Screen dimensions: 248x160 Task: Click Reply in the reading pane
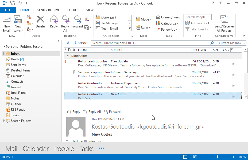(74, 112)
